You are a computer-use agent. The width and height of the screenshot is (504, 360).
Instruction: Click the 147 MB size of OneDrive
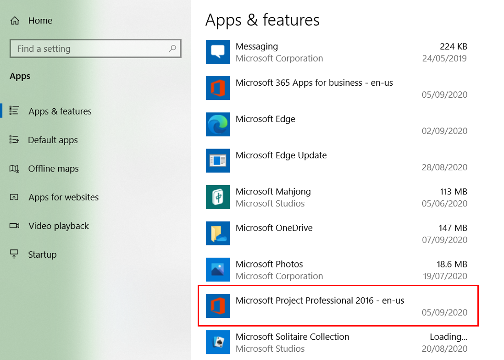point(453,228)
